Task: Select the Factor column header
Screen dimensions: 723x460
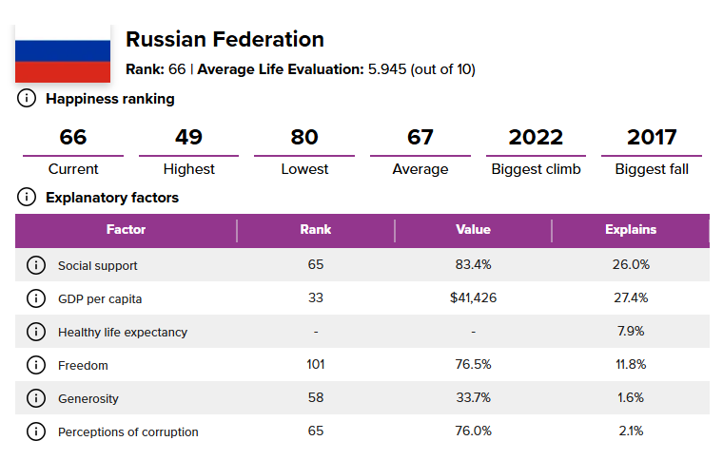Action: pos(126,229)
